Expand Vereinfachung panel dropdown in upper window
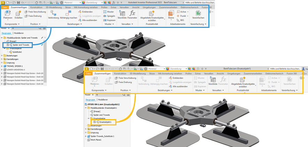 click(x=198, y=24)
